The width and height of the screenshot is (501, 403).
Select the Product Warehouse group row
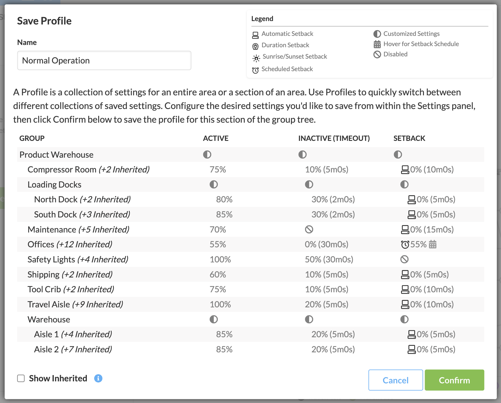tap(56, 155)
